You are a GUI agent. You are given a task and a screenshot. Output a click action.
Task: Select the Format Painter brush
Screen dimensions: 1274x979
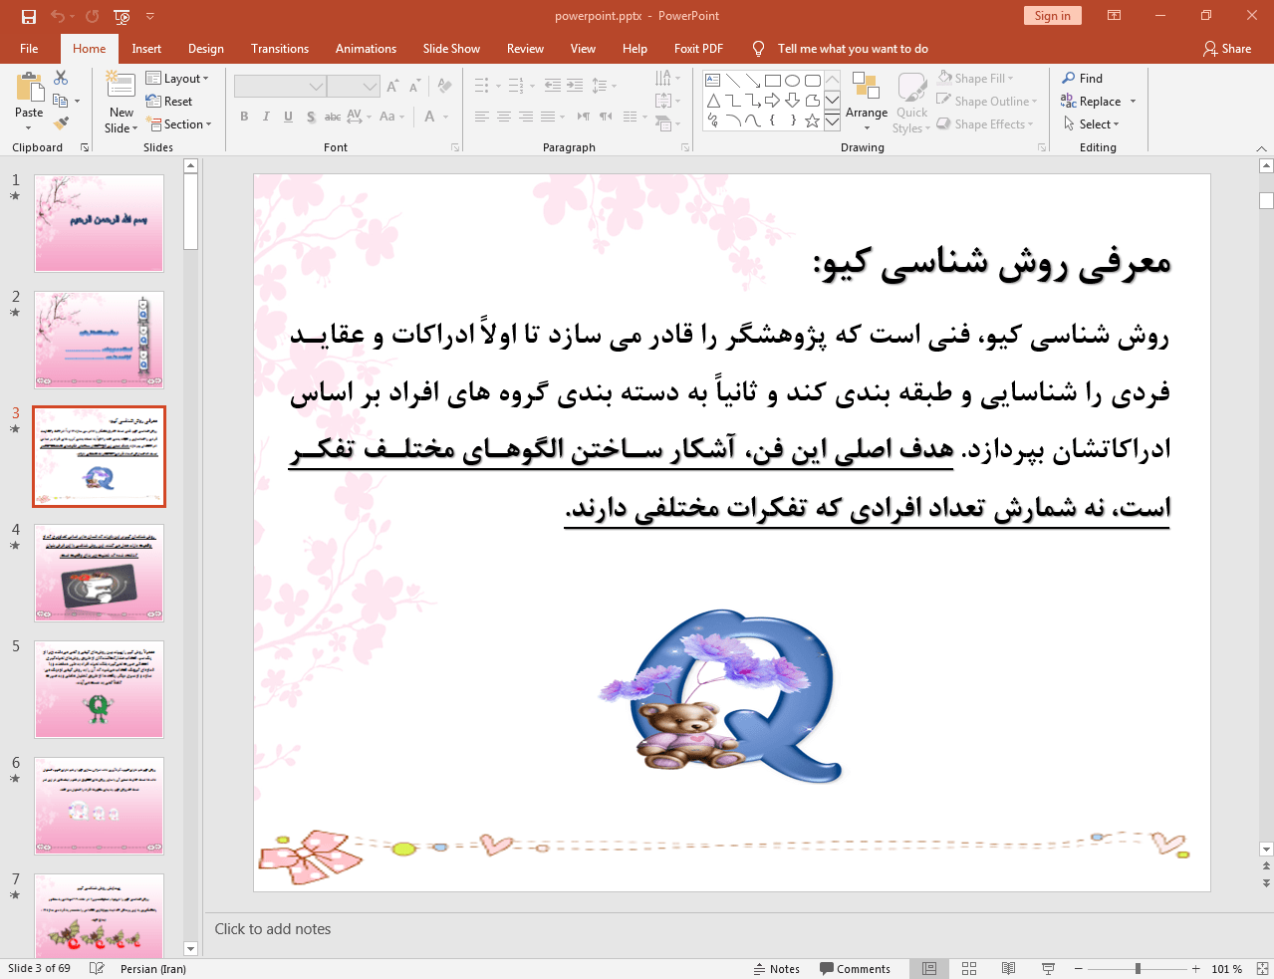pos(61,123)
